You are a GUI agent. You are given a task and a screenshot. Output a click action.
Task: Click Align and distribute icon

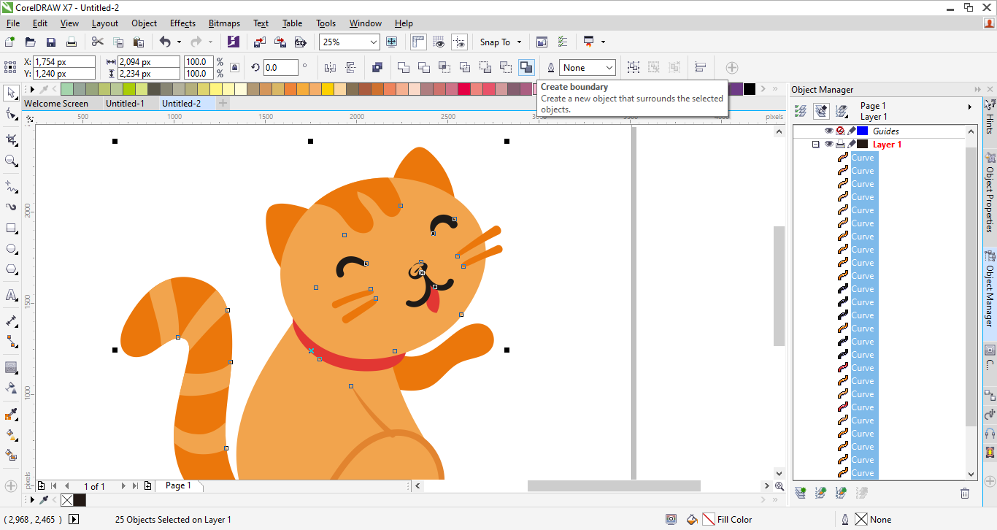[x=701, y=68]
